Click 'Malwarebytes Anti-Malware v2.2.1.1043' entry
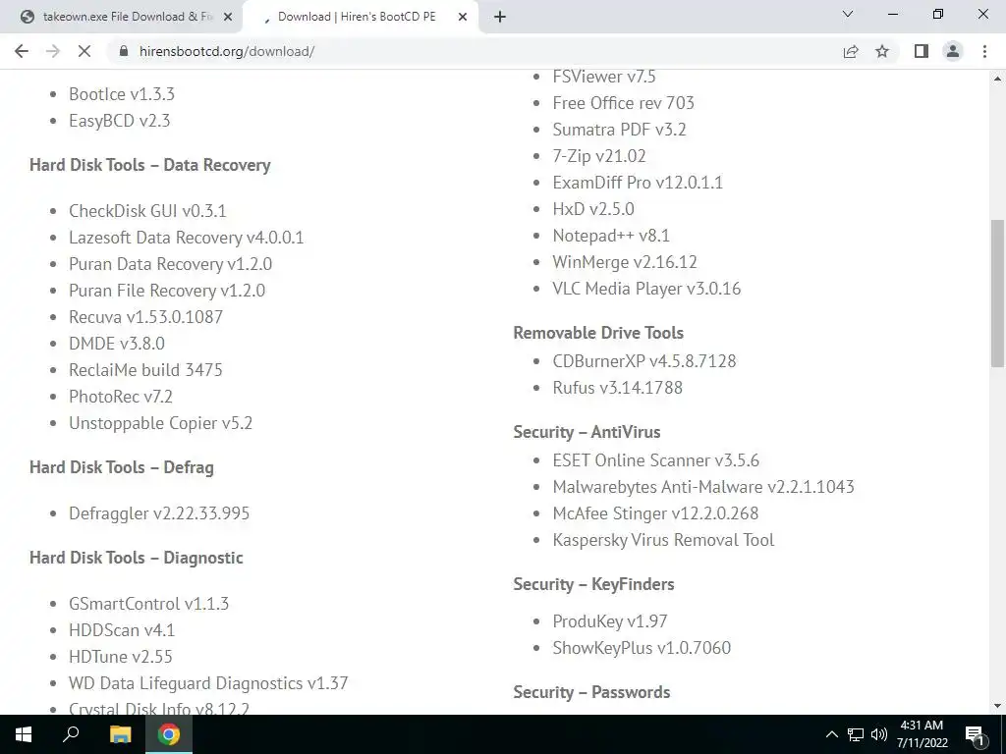The height and width of the screenshot is (754, 1006). (703, 487)
